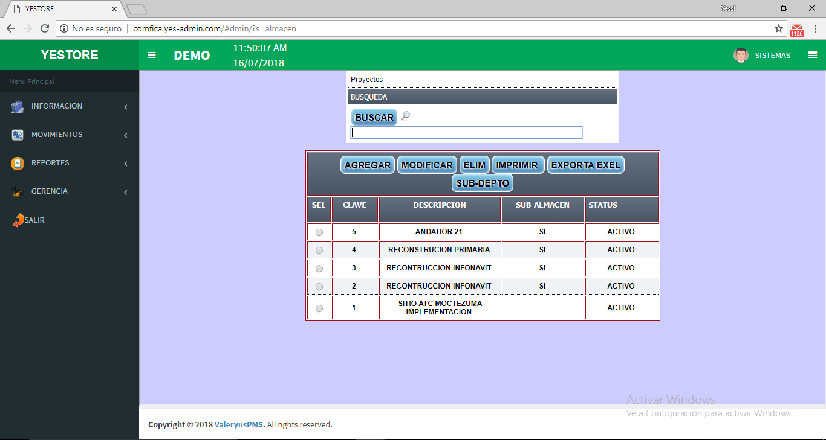Focus the search text input field
The image size is (826, 440).
466,133
